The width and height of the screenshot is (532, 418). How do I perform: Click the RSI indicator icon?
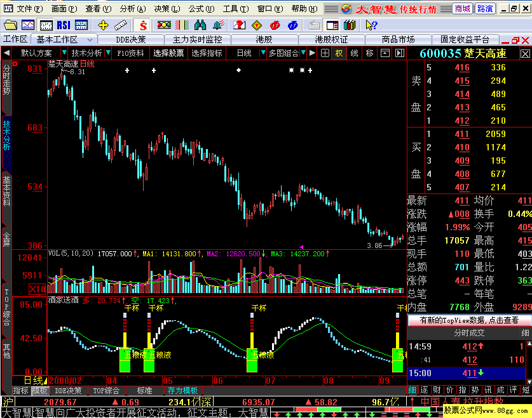click(64, 25)
